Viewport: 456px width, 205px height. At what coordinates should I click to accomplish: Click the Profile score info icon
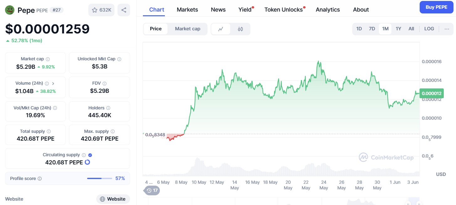coord(40,179)
